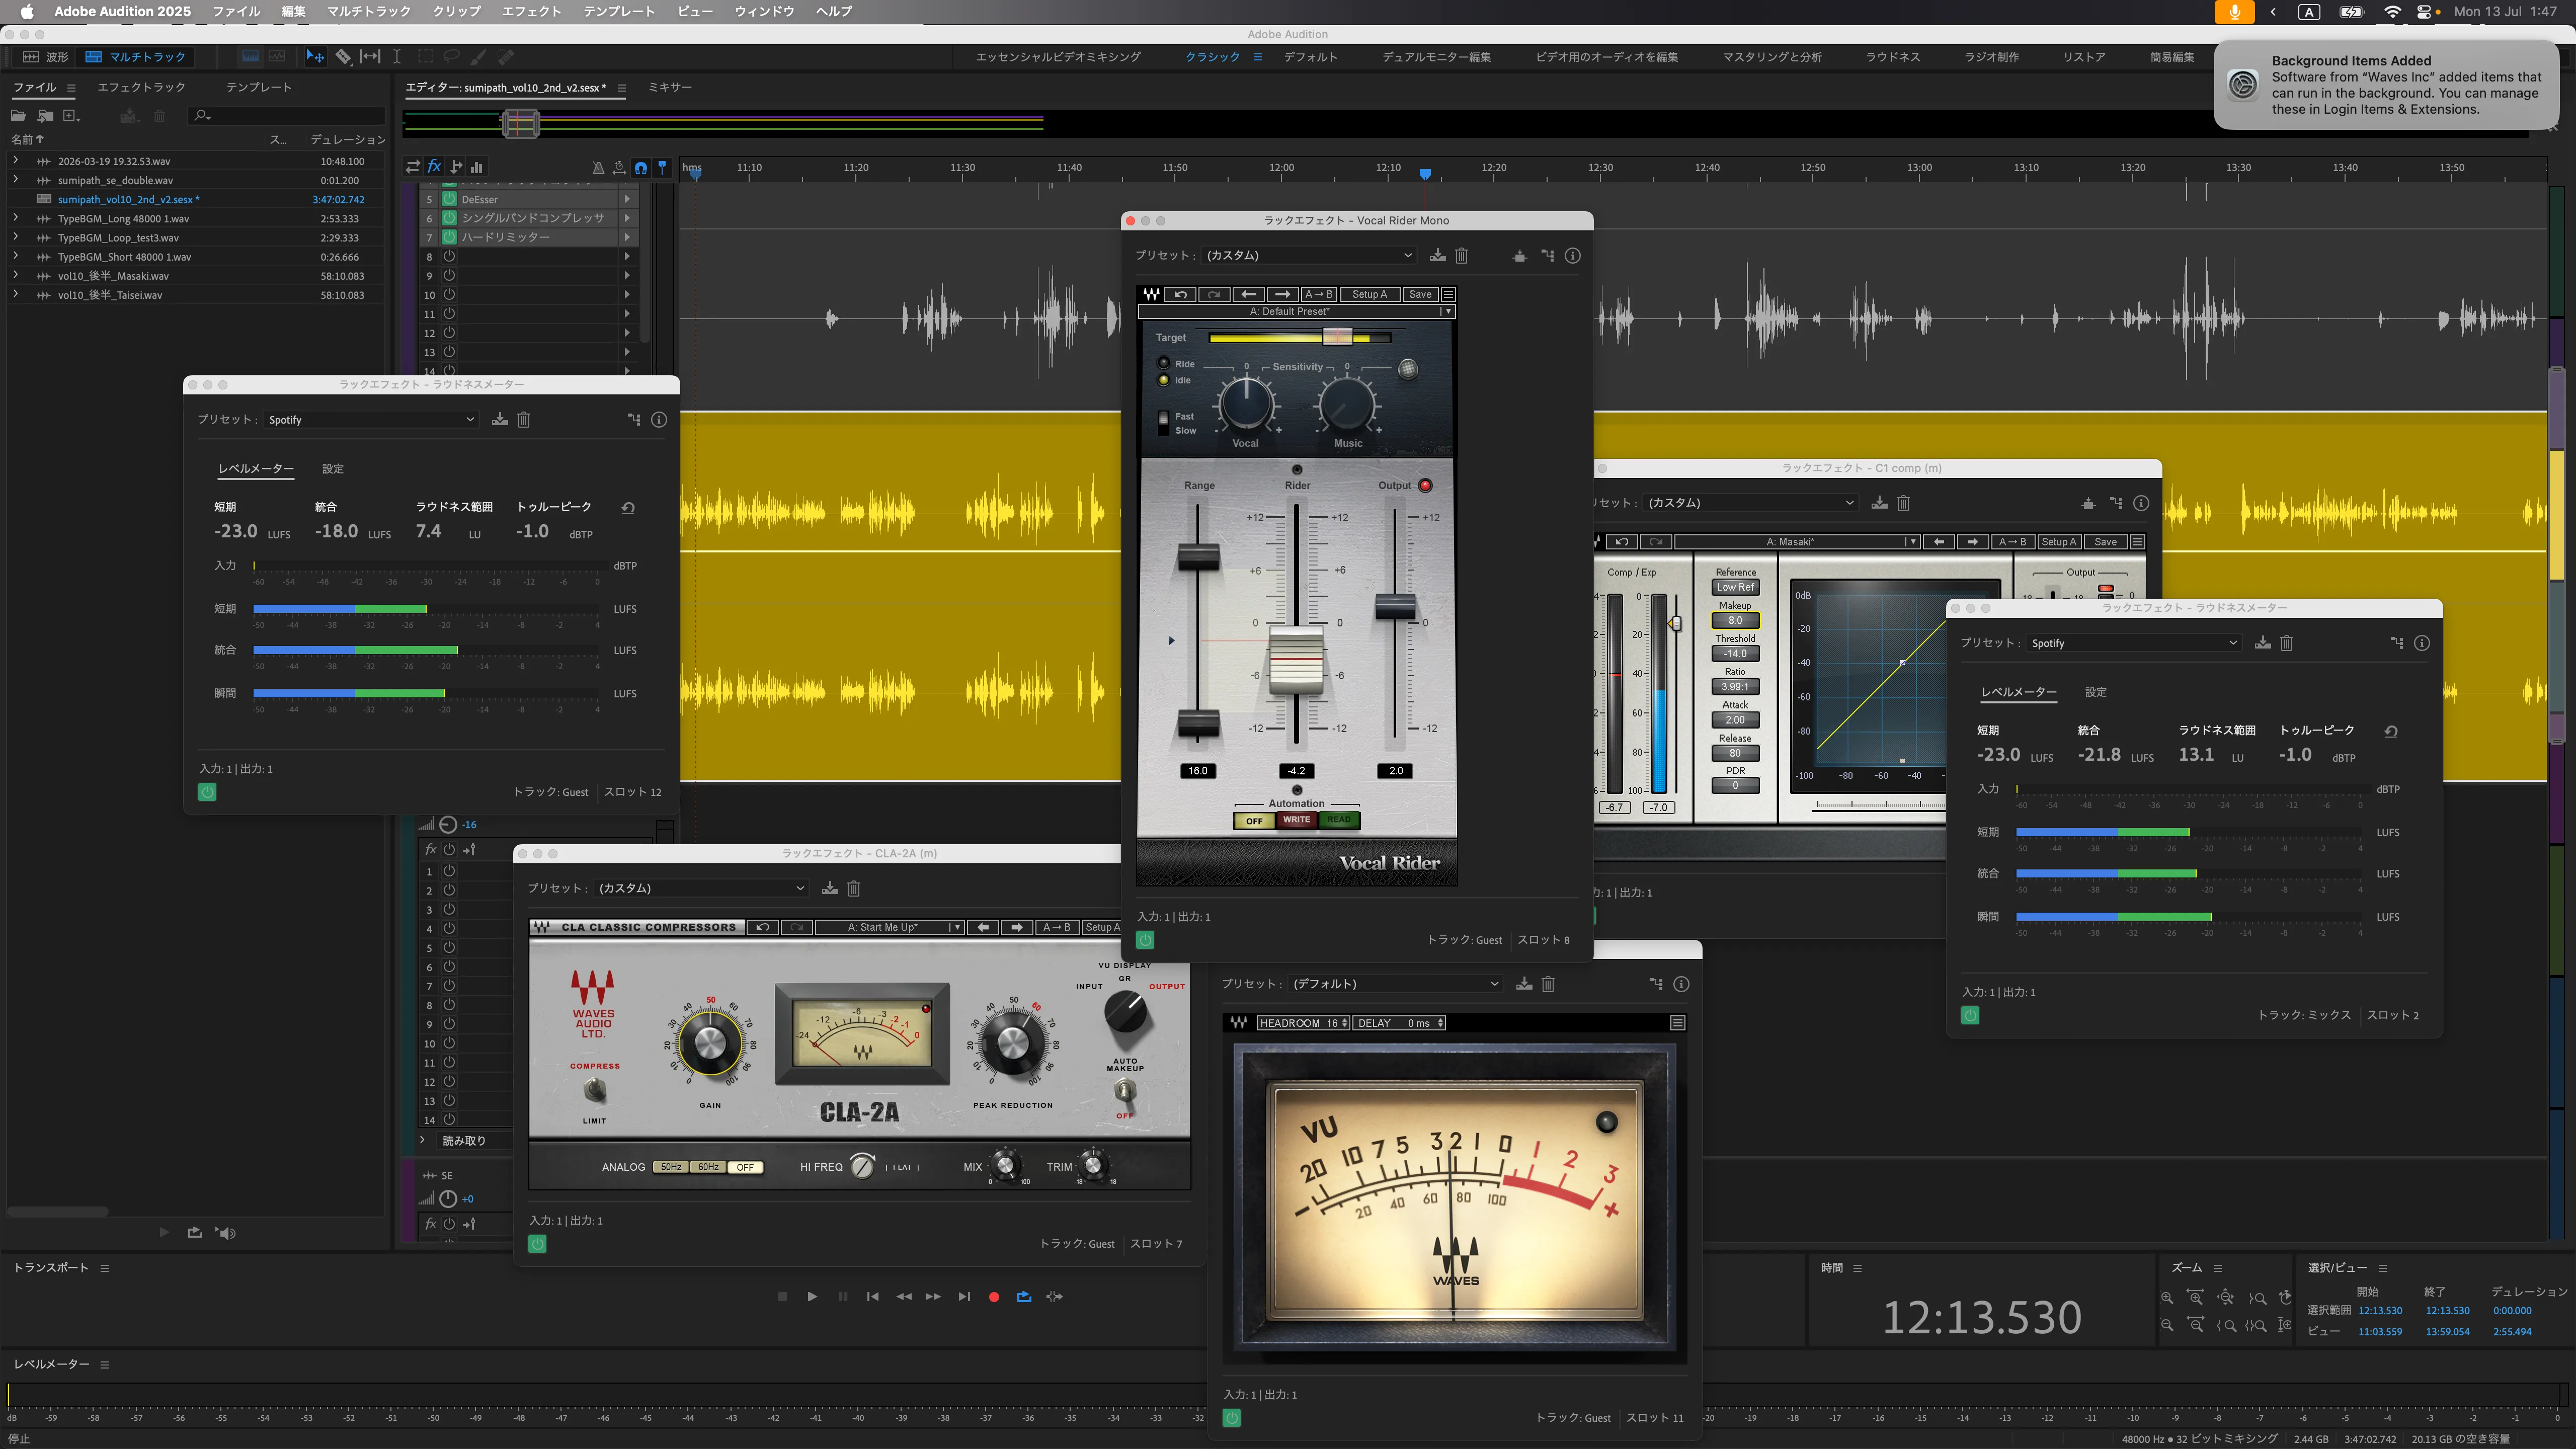The height and width of the screenshot is (1449, 2576).
Task: Flip the Fast/Slow switch in Vocal Rider
Action: tap(1163, 423)
